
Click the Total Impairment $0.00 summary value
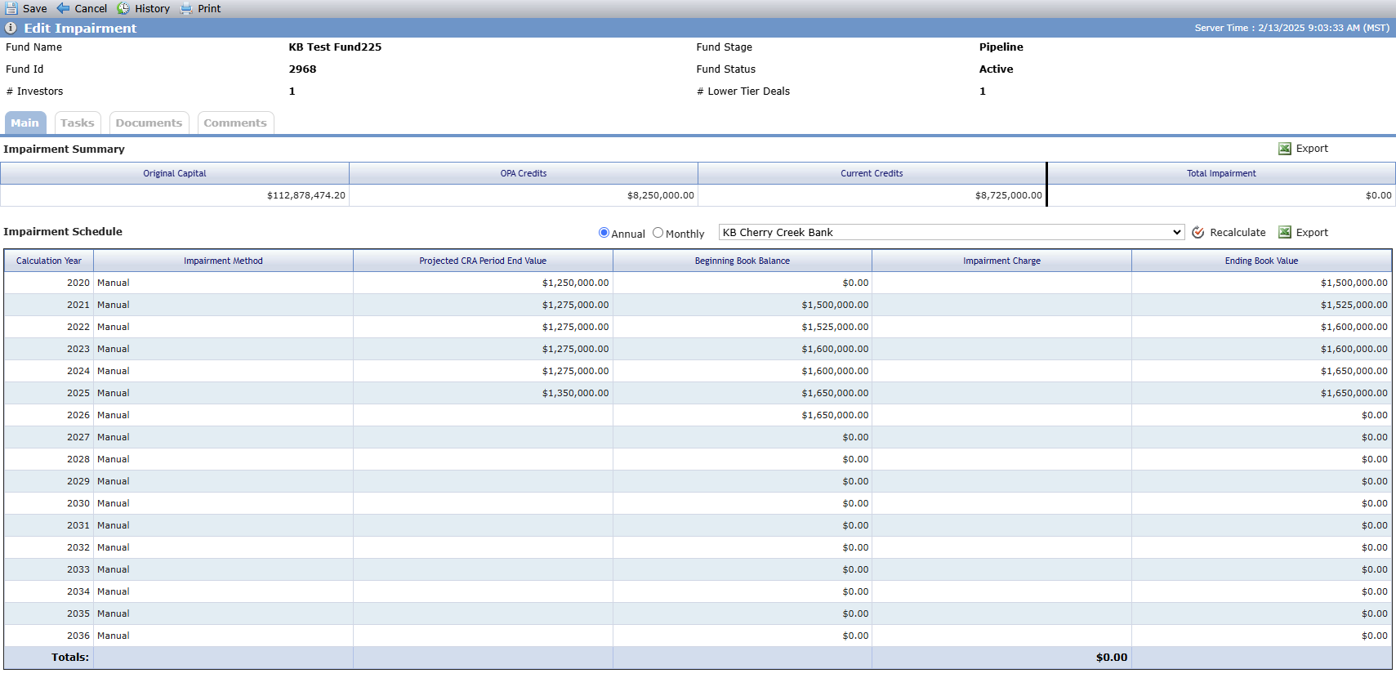(x=1378, y=196)
